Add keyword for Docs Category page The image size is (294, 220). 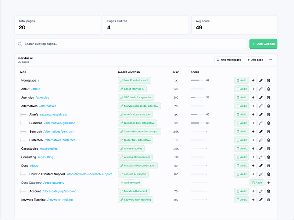coord(130,183)
